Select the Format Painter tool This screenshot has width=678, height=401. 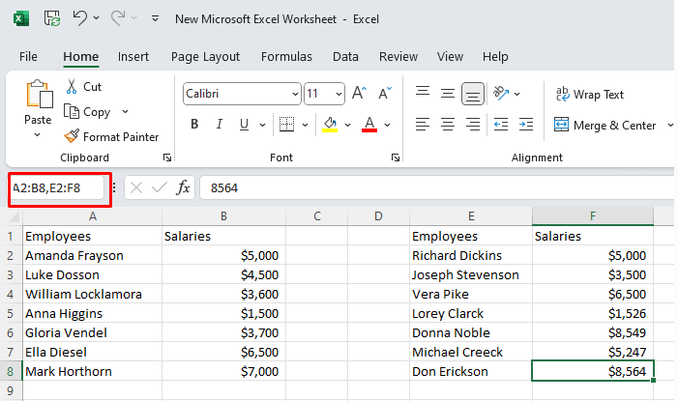click(x=112, y=137)
